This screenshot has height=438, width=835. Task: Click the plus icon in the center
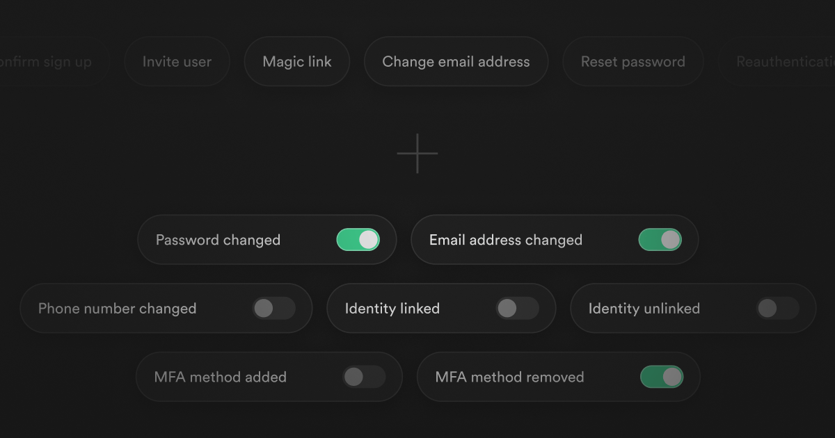coord(417,154)
